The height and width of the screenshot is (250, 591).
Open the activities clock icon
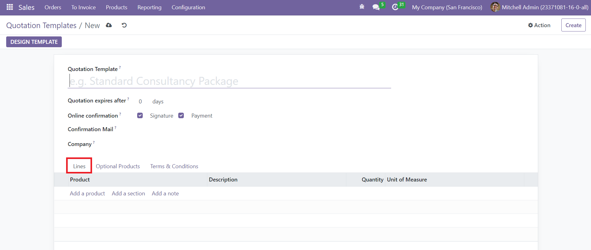click(395, 7)
